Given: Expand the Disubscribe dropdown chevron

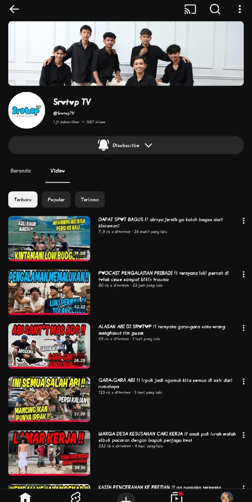Looking at the screenshot, I should [148, 145].
